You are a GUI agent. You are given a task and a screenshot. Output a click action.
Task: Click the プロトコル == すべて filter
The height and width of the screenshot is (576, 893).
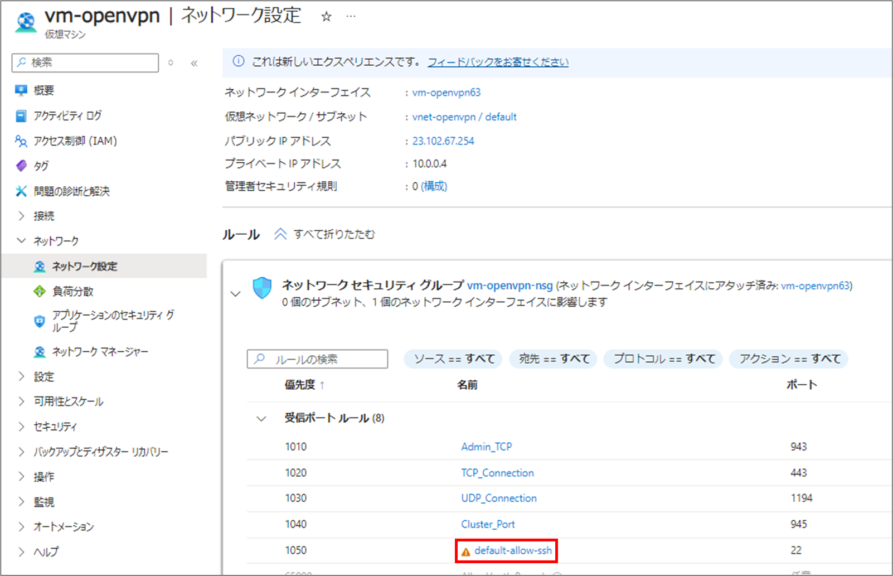point(664,359)
